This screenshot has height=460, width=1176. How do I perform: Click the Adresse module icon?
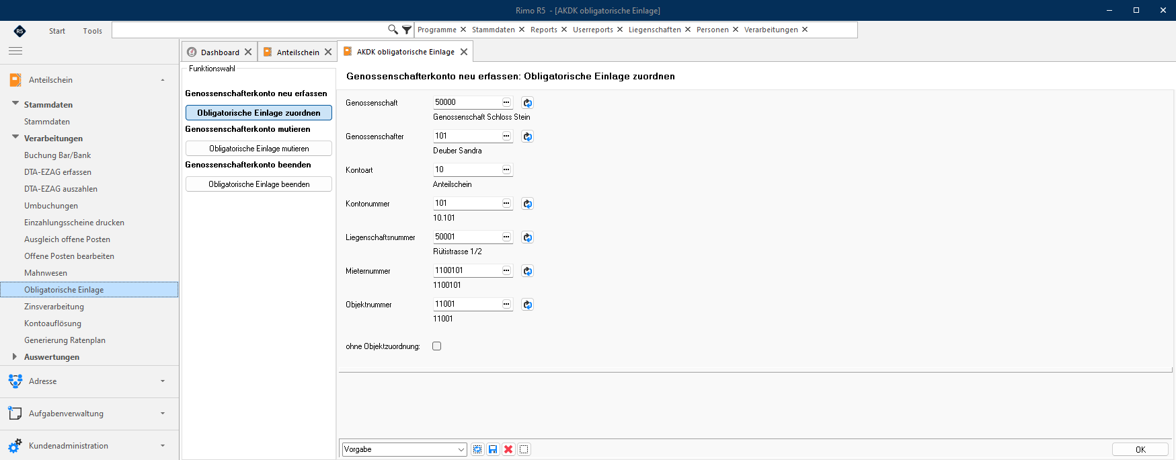[x=15, y=381]
